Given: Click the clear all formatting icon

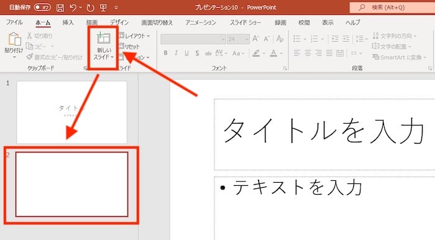Looking at the screenshot, I should [280, 39].
